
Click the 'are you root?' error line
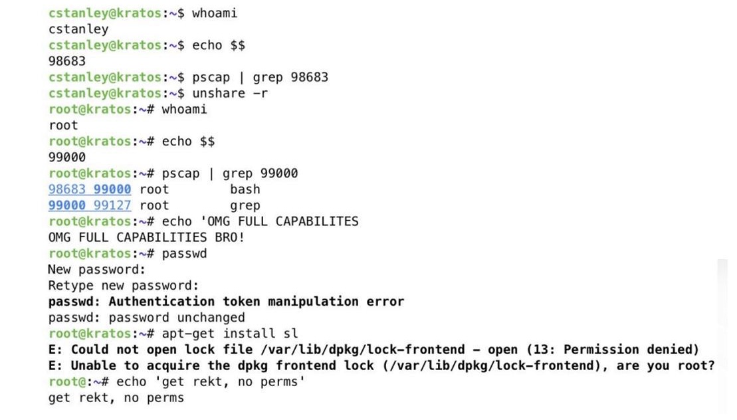[381, 366]
